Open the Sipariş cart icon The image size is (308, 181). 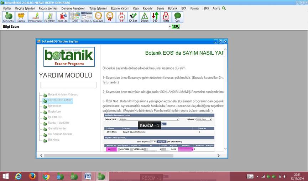pyautogui.click(x=21, y=17)
